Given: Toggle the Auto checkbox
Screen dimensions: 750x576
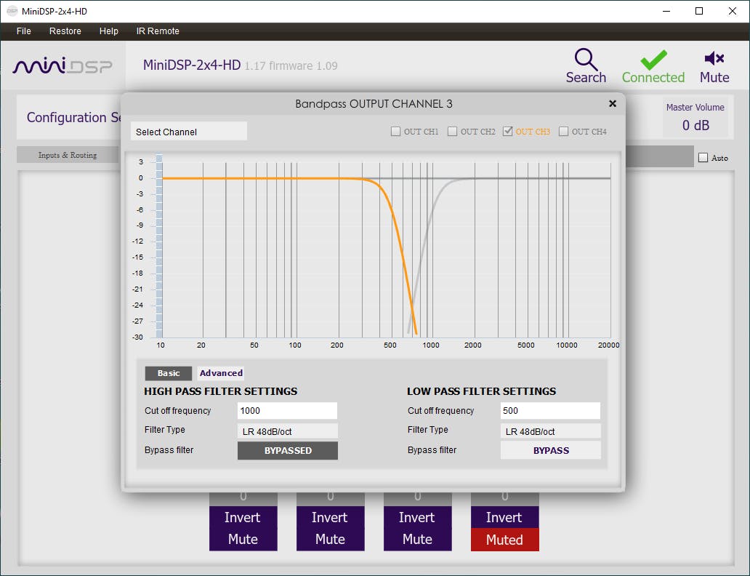Looking at the screenshot, I should pyautogui.click(x=703, y=158).
